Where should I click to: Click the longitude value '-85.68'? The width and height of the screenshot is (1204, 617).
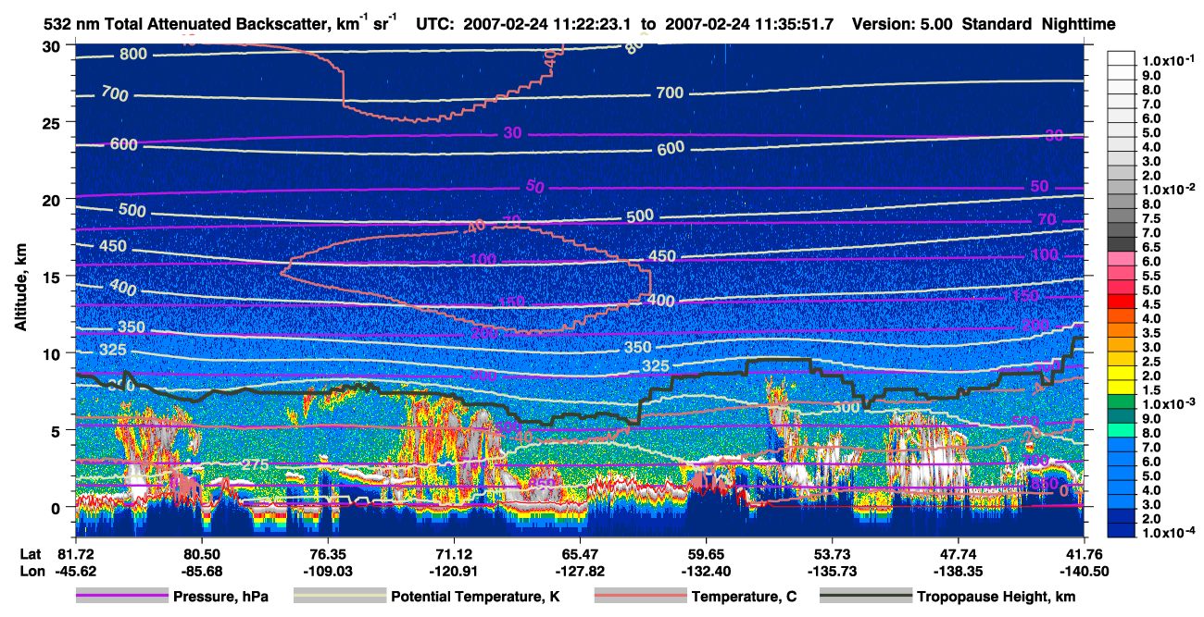(201, 570)
